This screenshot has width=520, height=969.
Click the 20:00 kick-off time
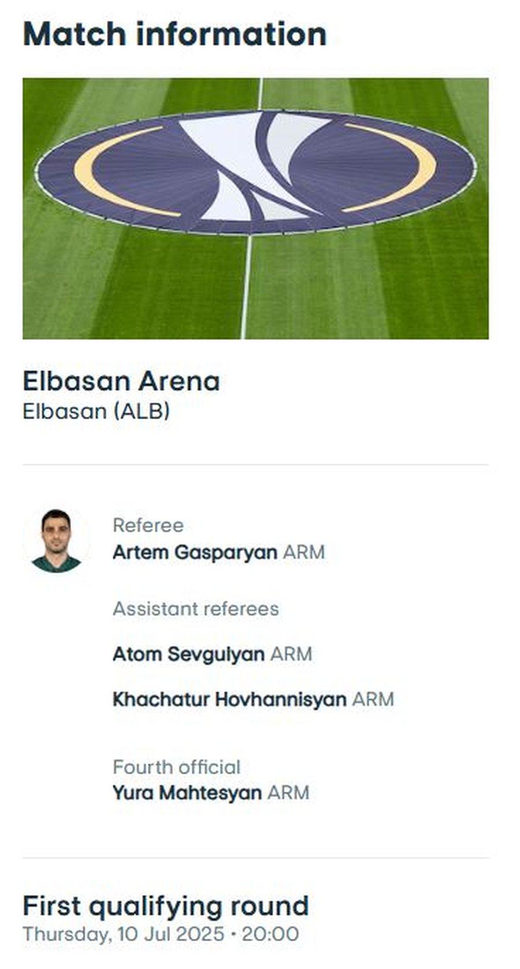tap(270, 934)
